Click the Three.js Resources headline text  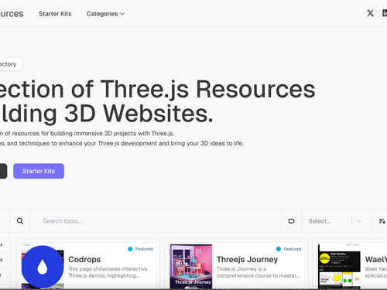tap(207, 89)
